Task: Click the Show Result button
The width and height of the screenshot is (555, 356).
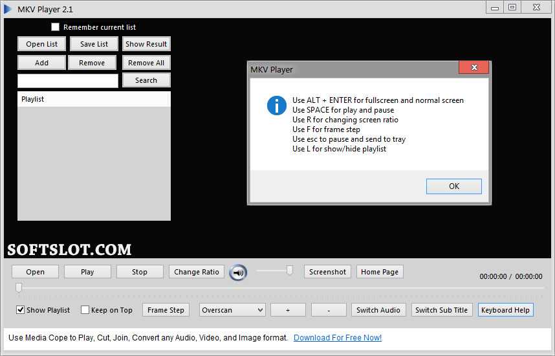Action: pyautogui.click(x=146, y=44)
